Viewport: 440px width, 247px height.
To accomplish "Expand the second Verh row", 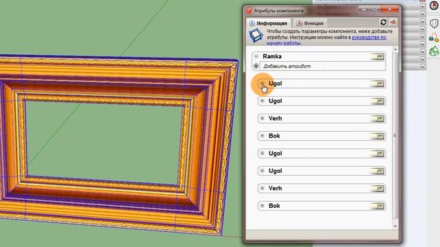I will pyautogui.click(x=262, y=188).
